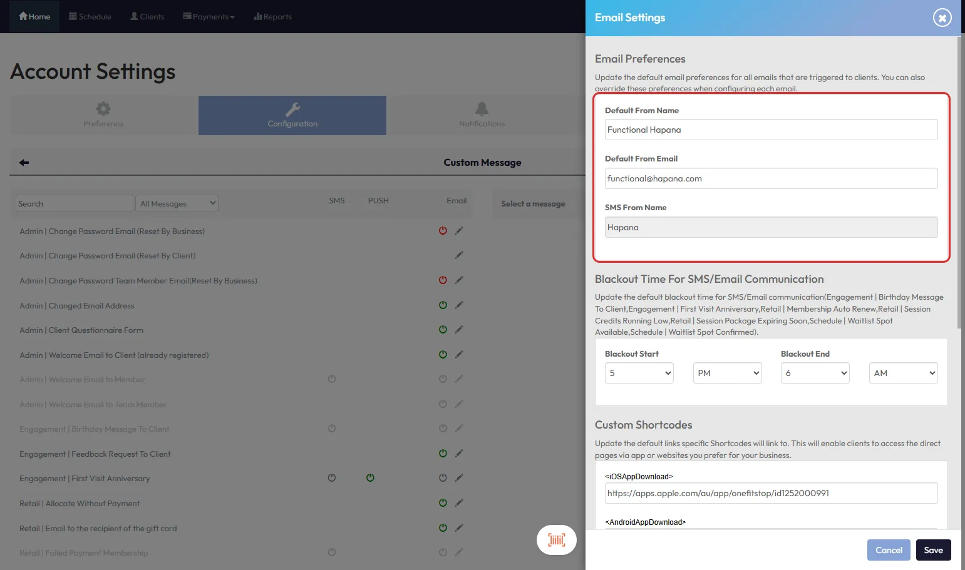Open the Payments menu

coord(209,17)
